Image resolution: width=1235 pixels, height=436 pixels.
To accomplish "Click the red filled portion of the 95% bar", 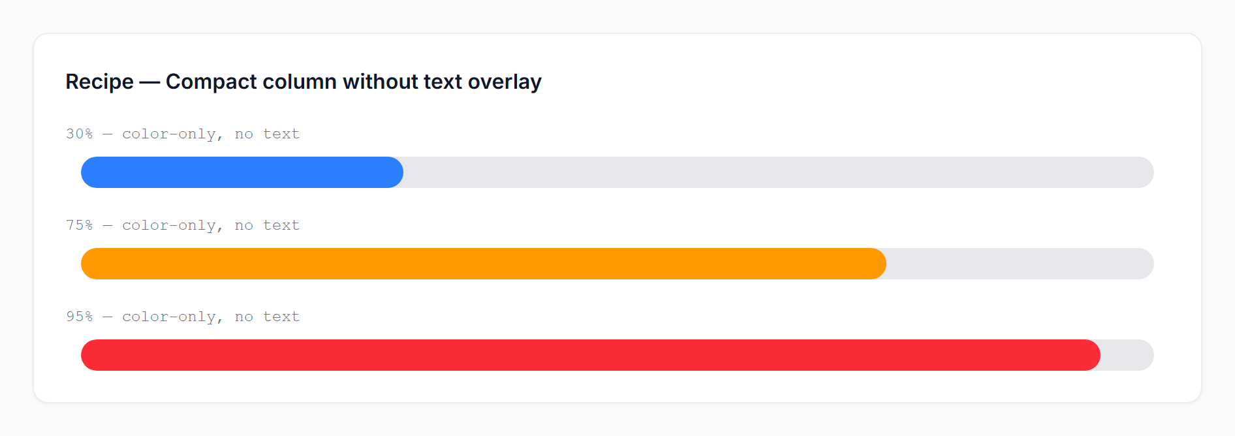I will pos(587,355).
